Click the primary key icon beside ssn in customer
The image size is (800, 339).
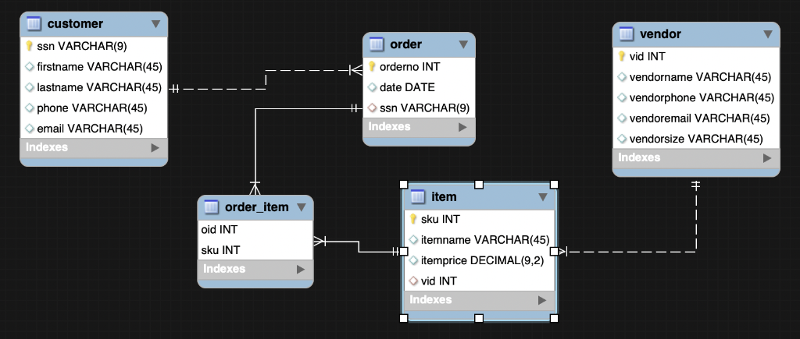pyautogui.click(x=29, y=46)
